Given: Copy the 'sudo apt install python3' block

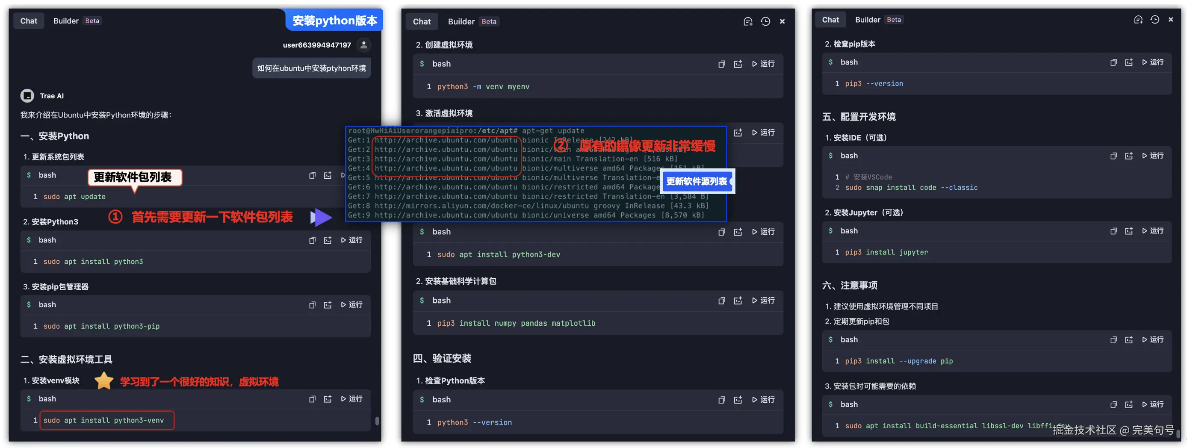Looking at the screenshot, I should tap(312, 241).
